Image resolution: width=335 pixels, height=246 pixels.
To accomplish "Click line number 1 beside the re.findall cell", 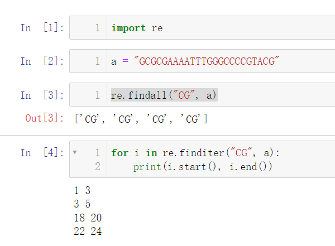I will click(x=97, y=95).
